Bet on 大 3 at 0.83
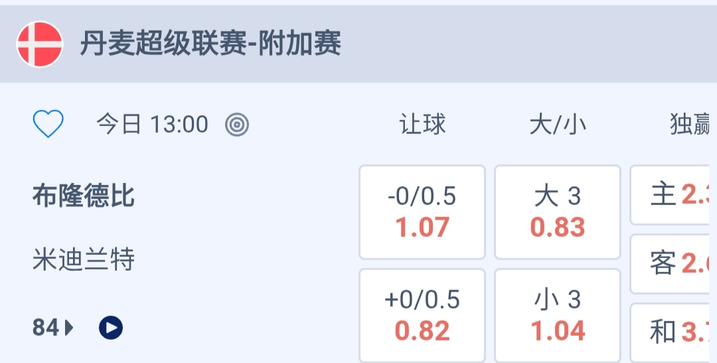The height and width of the screenshot is (363, 717). pos(558,212)
